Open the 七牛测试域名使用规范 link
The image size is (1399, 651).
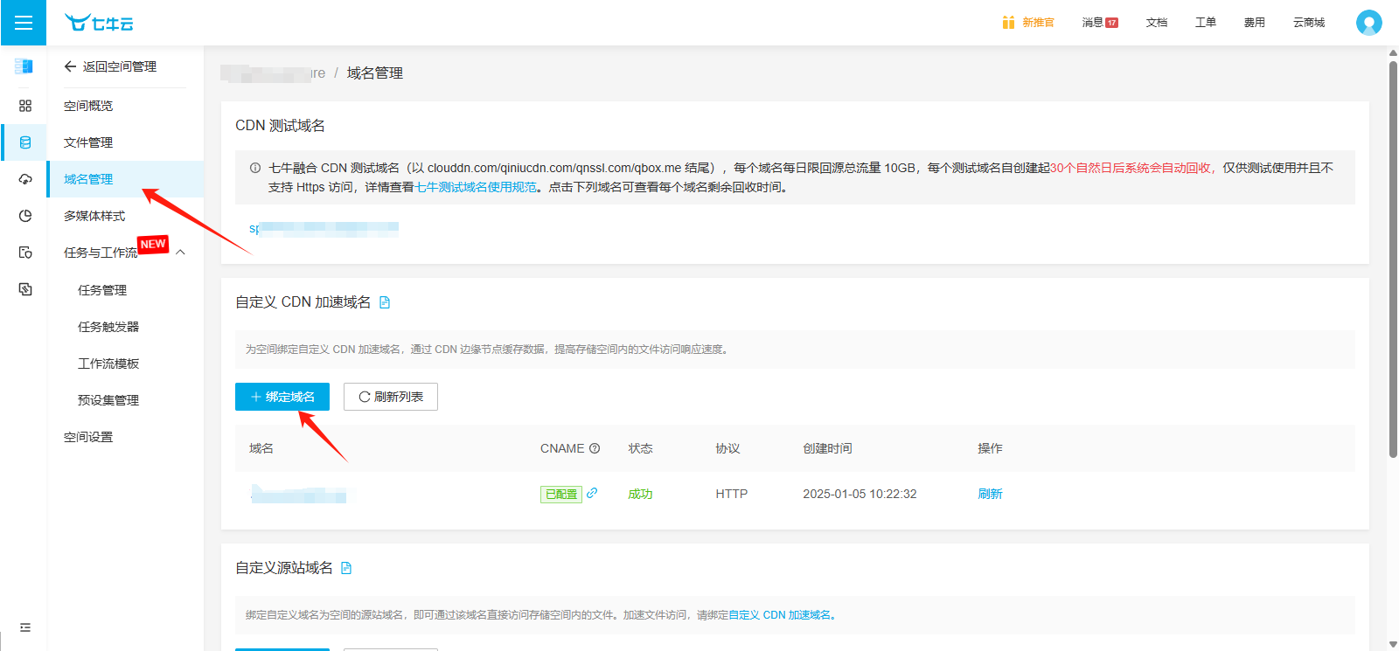tap(476, 187)
